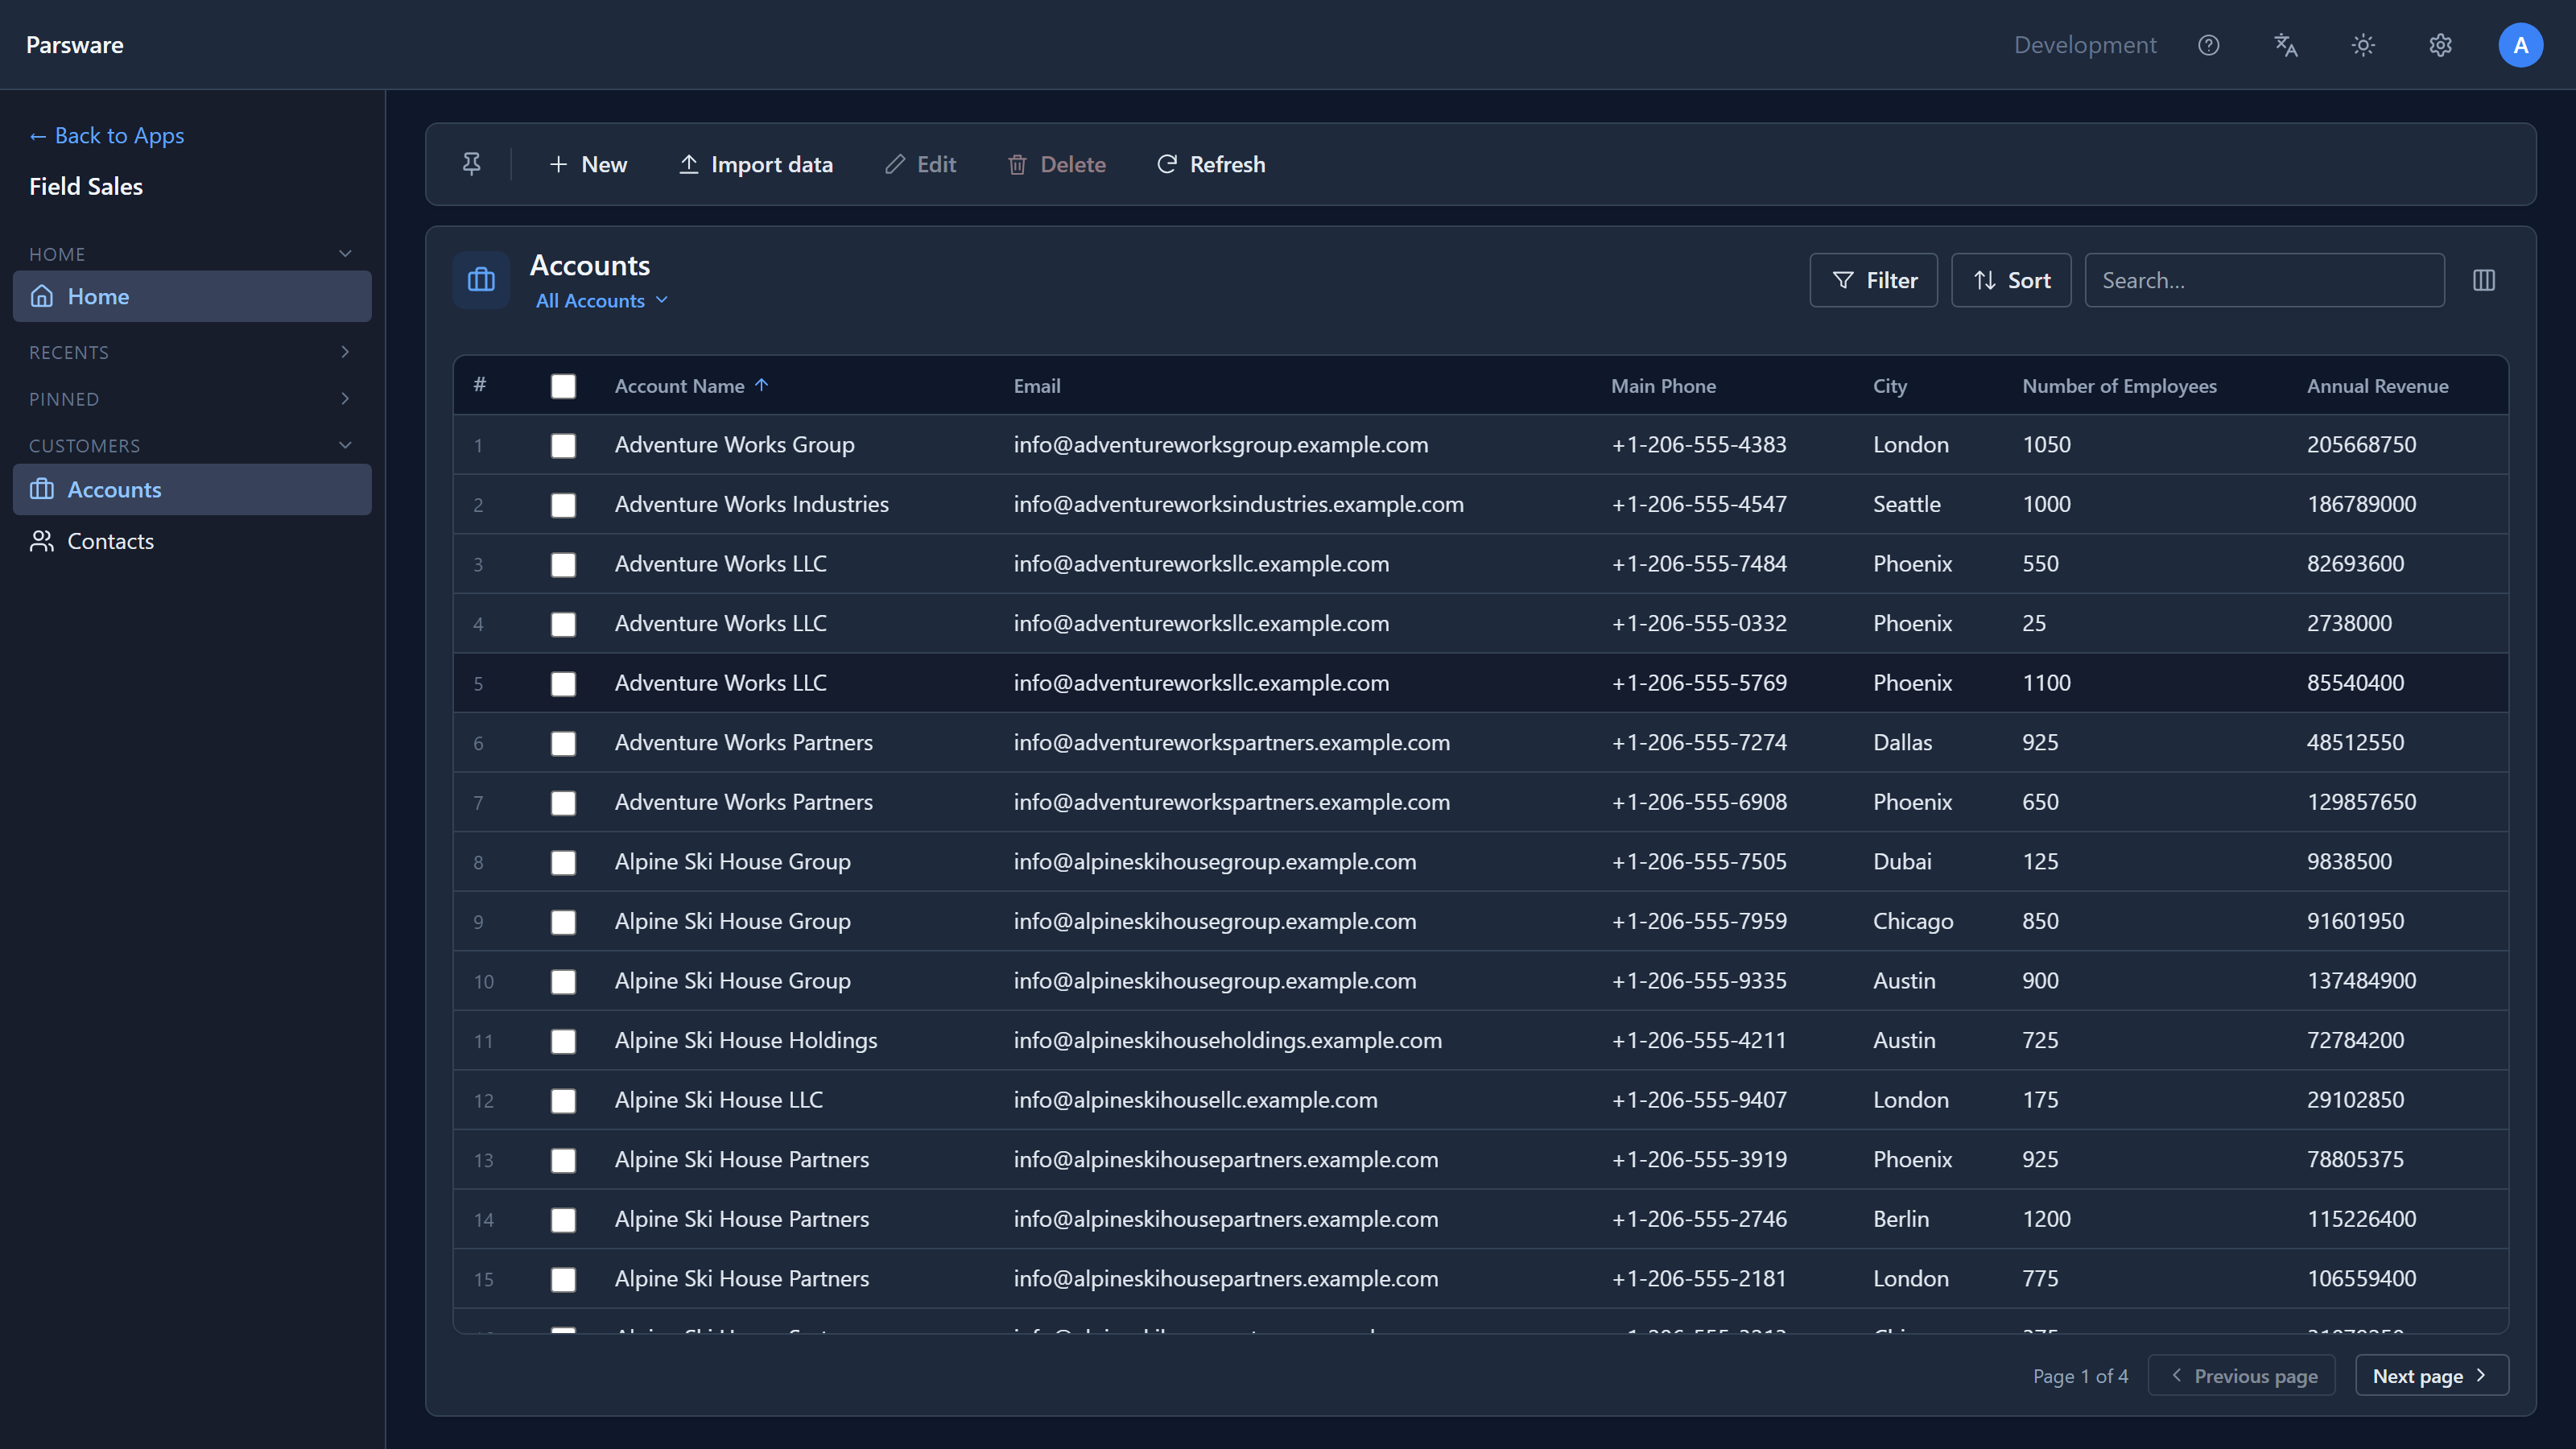
Task: Click Previous page button
Action: [x=2241, y=1375]
